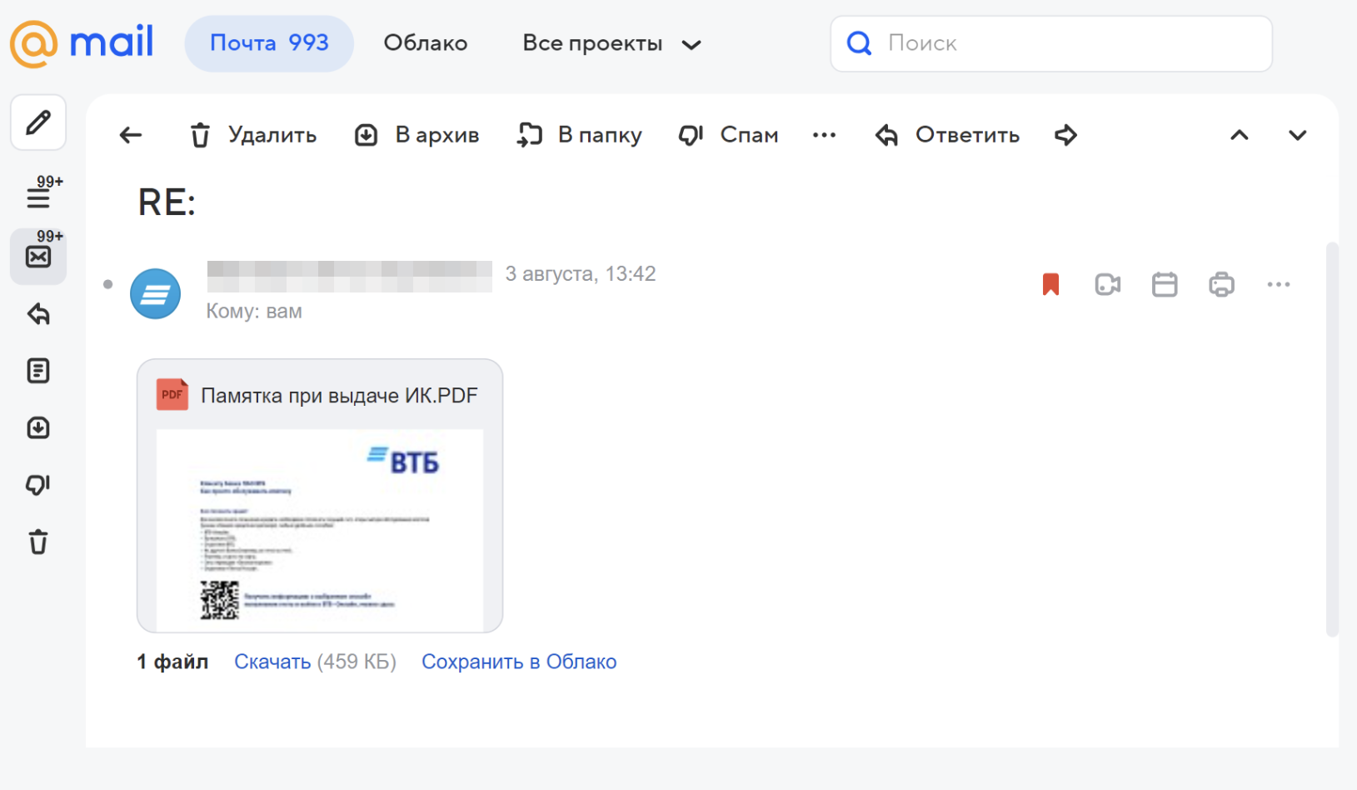The height and width of the screenshot is (790, 1357).
Task: Click the message pane scrollbar
Action: [1332, 439]
